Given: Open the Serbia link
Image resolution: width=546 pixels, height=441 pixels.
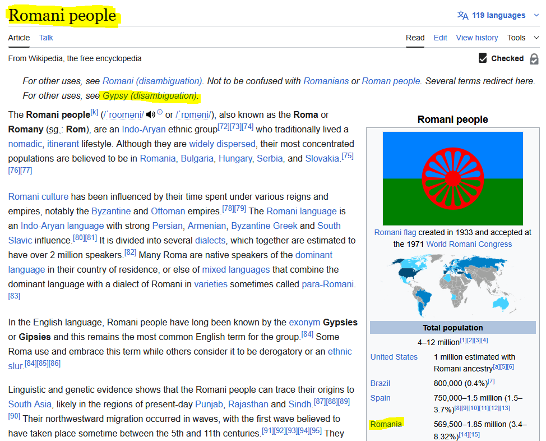Looking at the screenshot, I should coord(270,159).
